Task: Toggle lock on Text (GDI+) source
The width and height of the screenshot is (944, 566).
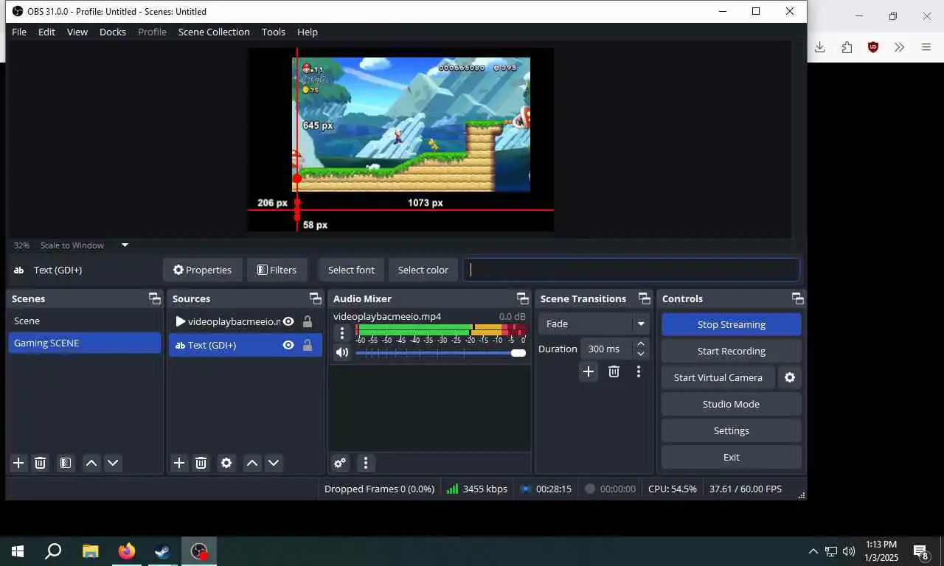Action: pos(308,345)
